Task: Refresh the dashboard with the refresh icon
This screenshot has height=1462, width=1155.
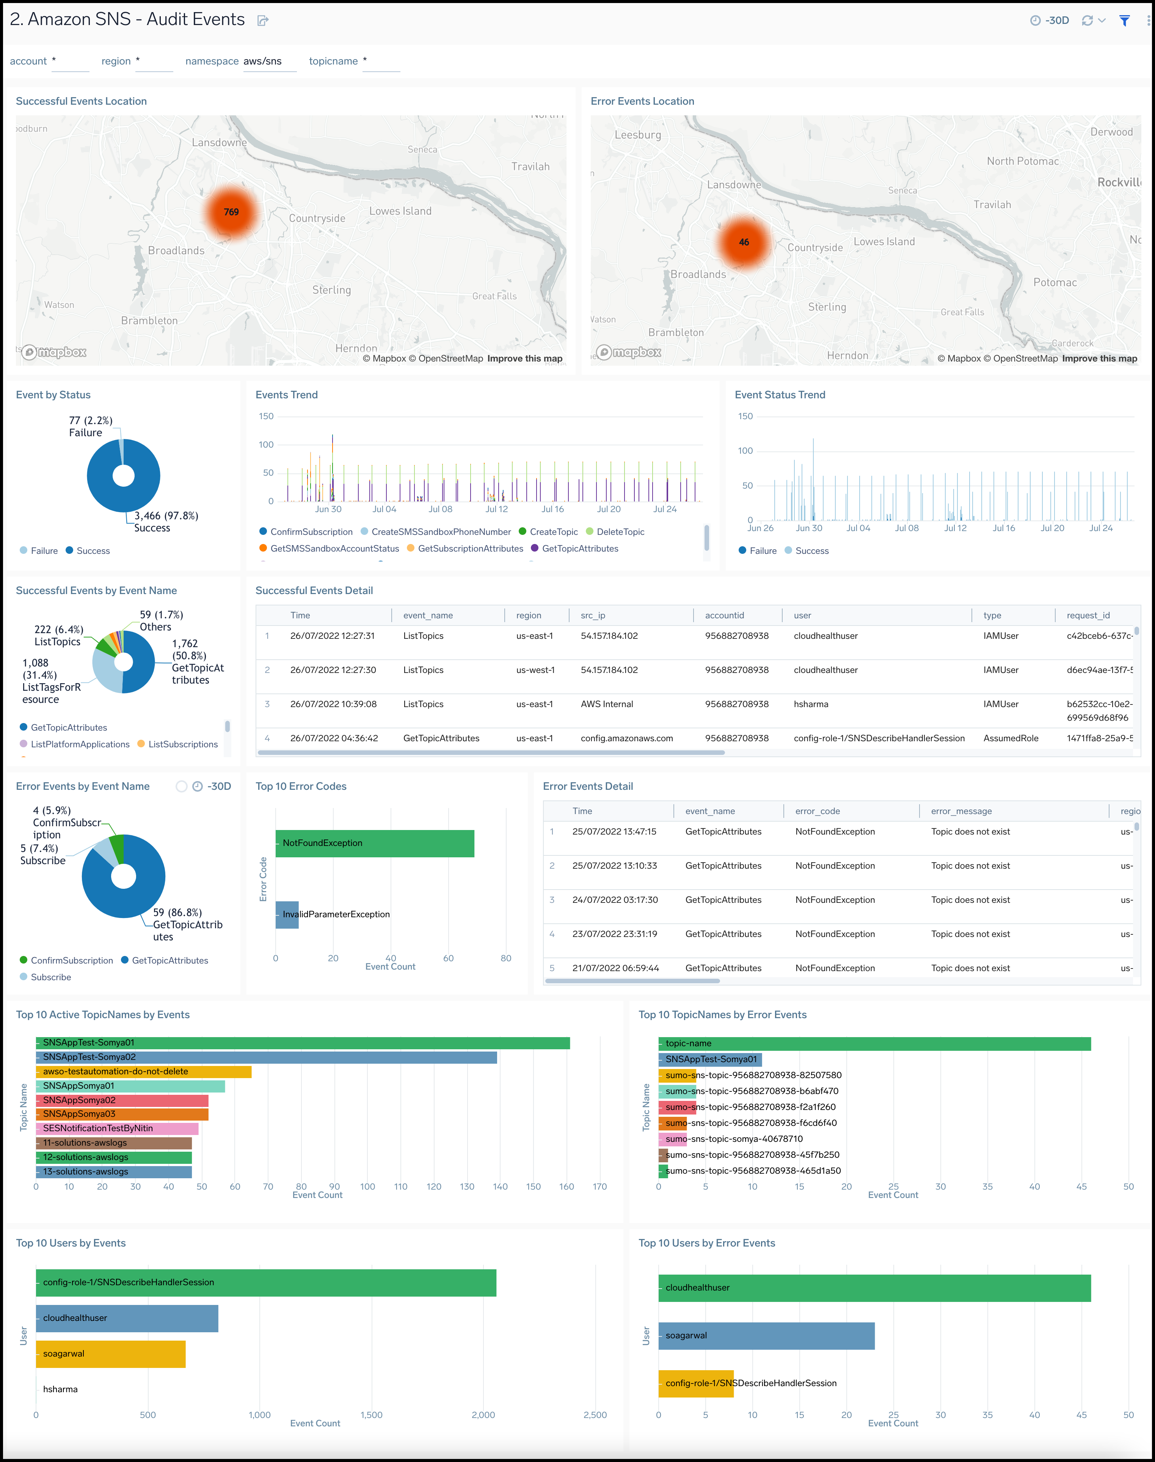Action: 1086,20
